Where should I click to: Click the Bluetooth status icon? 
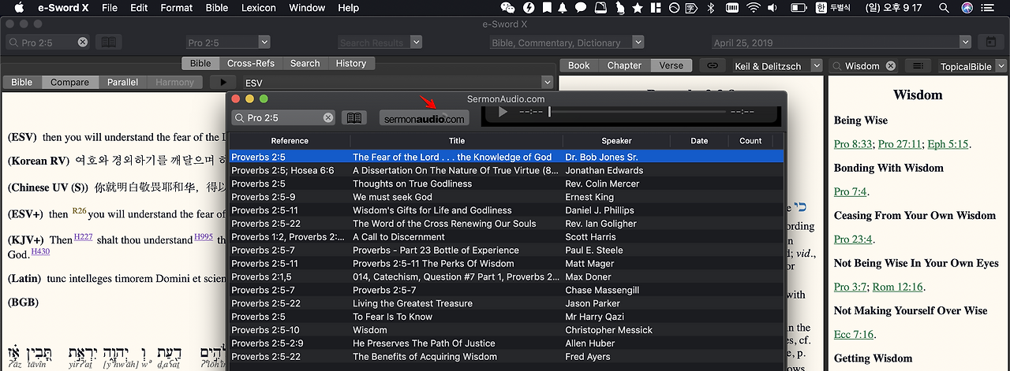click(x=709, y=7)
